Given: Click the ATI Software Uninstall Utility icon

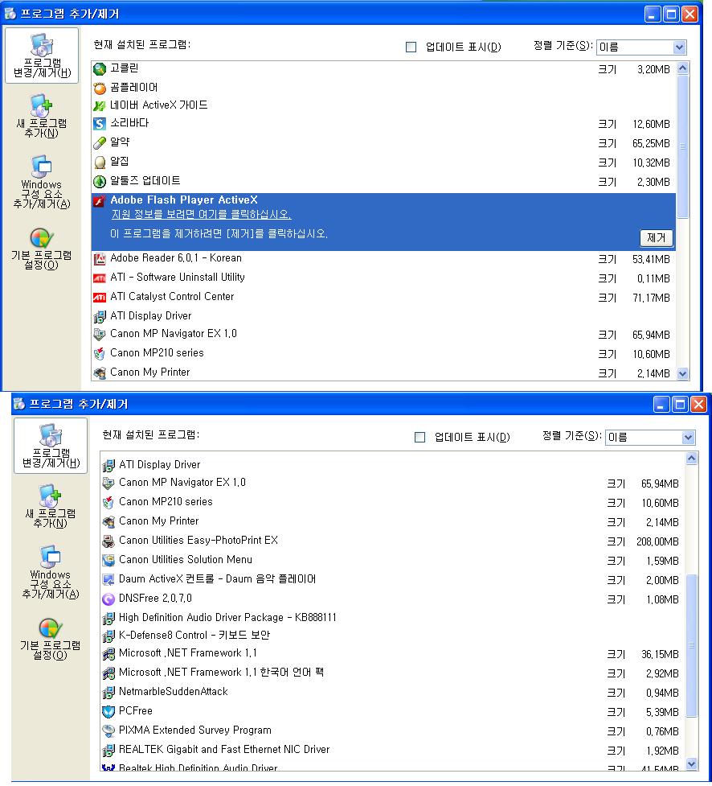Looking at the screenshot, I should (x=100, y=278).
